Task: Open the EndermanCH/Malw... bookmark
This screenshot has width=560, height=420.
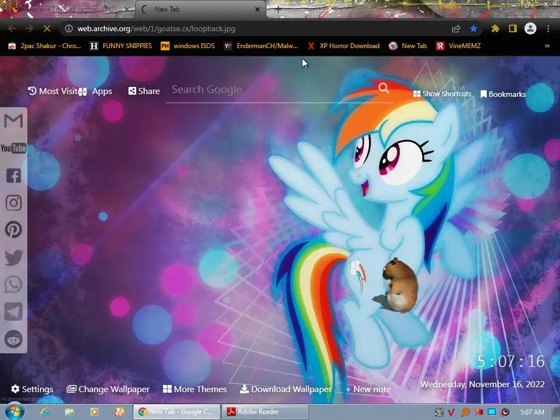Action: 261,46
